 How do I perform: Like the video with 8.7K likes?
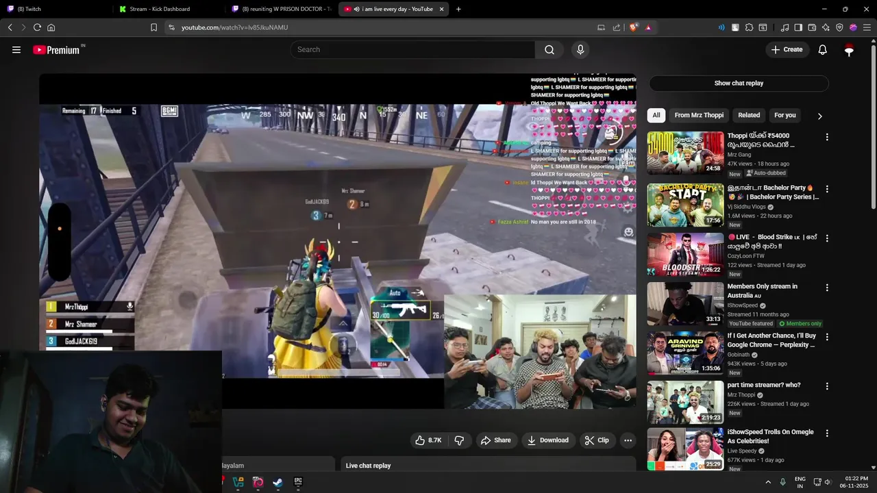(428, 440)
